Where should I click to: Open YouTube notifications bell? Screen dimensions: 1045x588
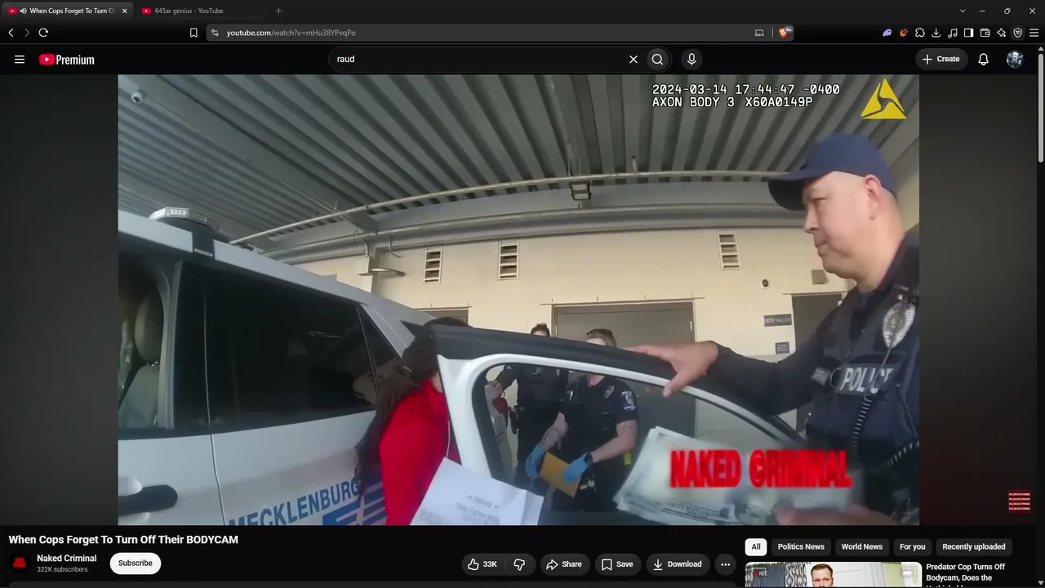984,59
